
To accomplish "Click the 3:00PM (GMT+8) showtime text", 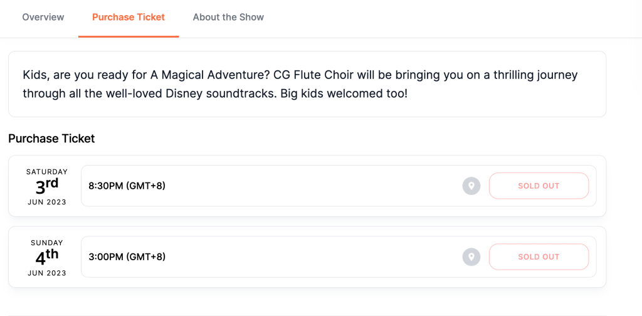I will 127,257.
